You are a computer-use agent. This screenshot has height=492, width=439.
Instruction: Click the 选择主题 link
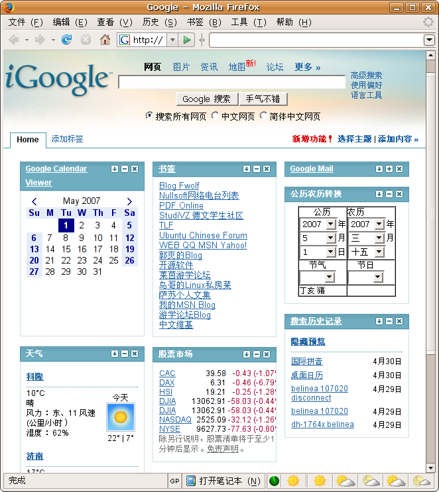click(x=354, y=139)
